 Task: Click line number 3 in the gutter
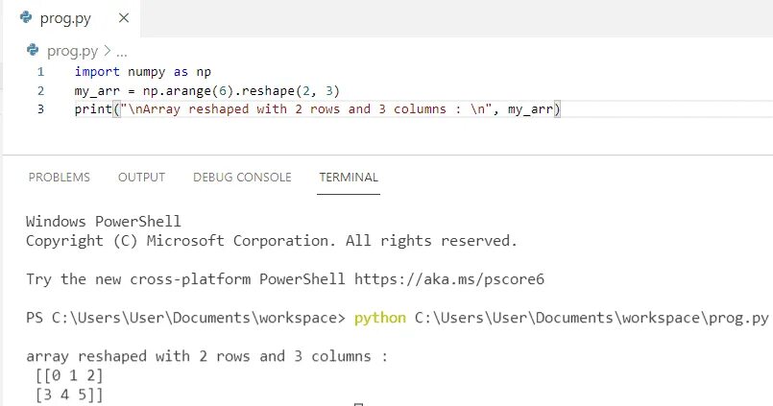tap(40, 109)
